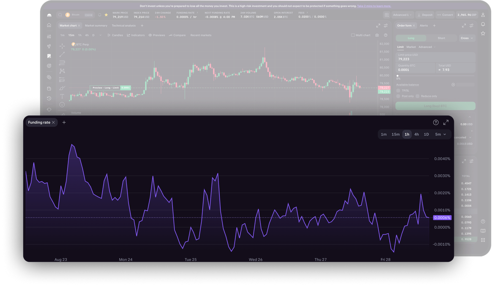
Task: Close the Funding rate tab
Action: pyautogui.click(x=53, y=122)
